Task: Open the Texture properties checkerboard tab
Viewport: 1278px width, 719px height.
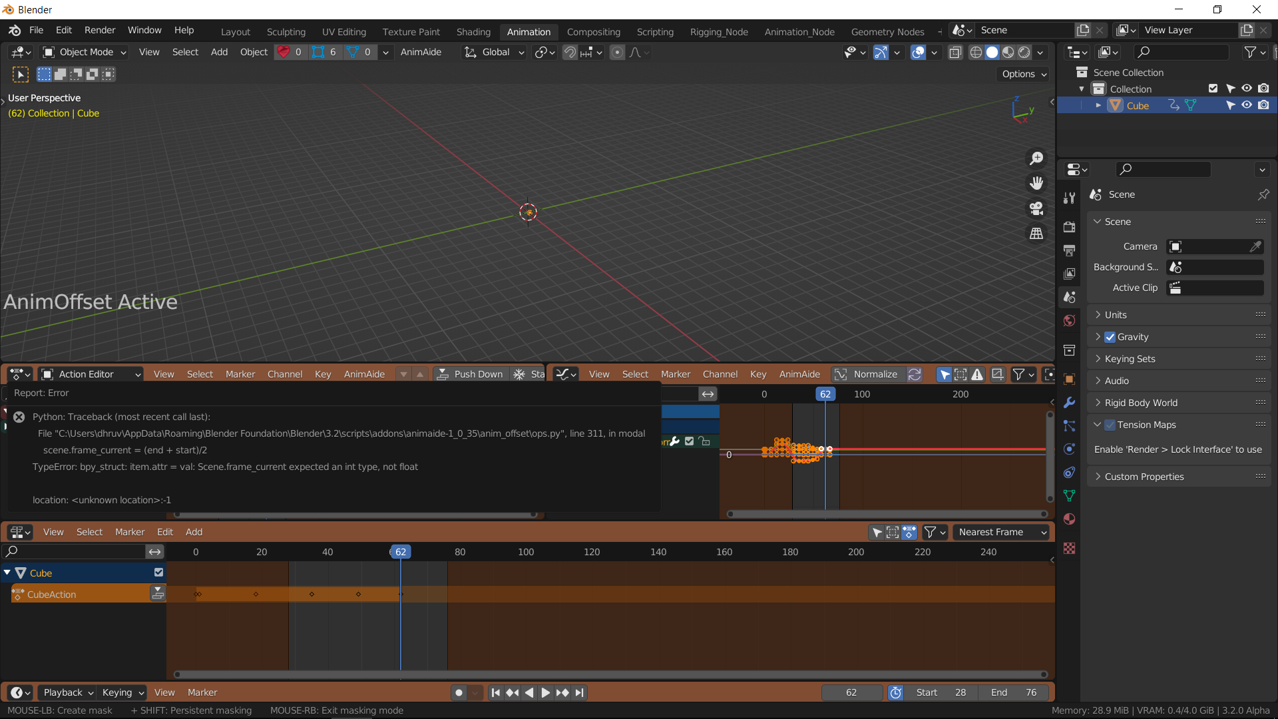Action: click(x=1070, y=548)
